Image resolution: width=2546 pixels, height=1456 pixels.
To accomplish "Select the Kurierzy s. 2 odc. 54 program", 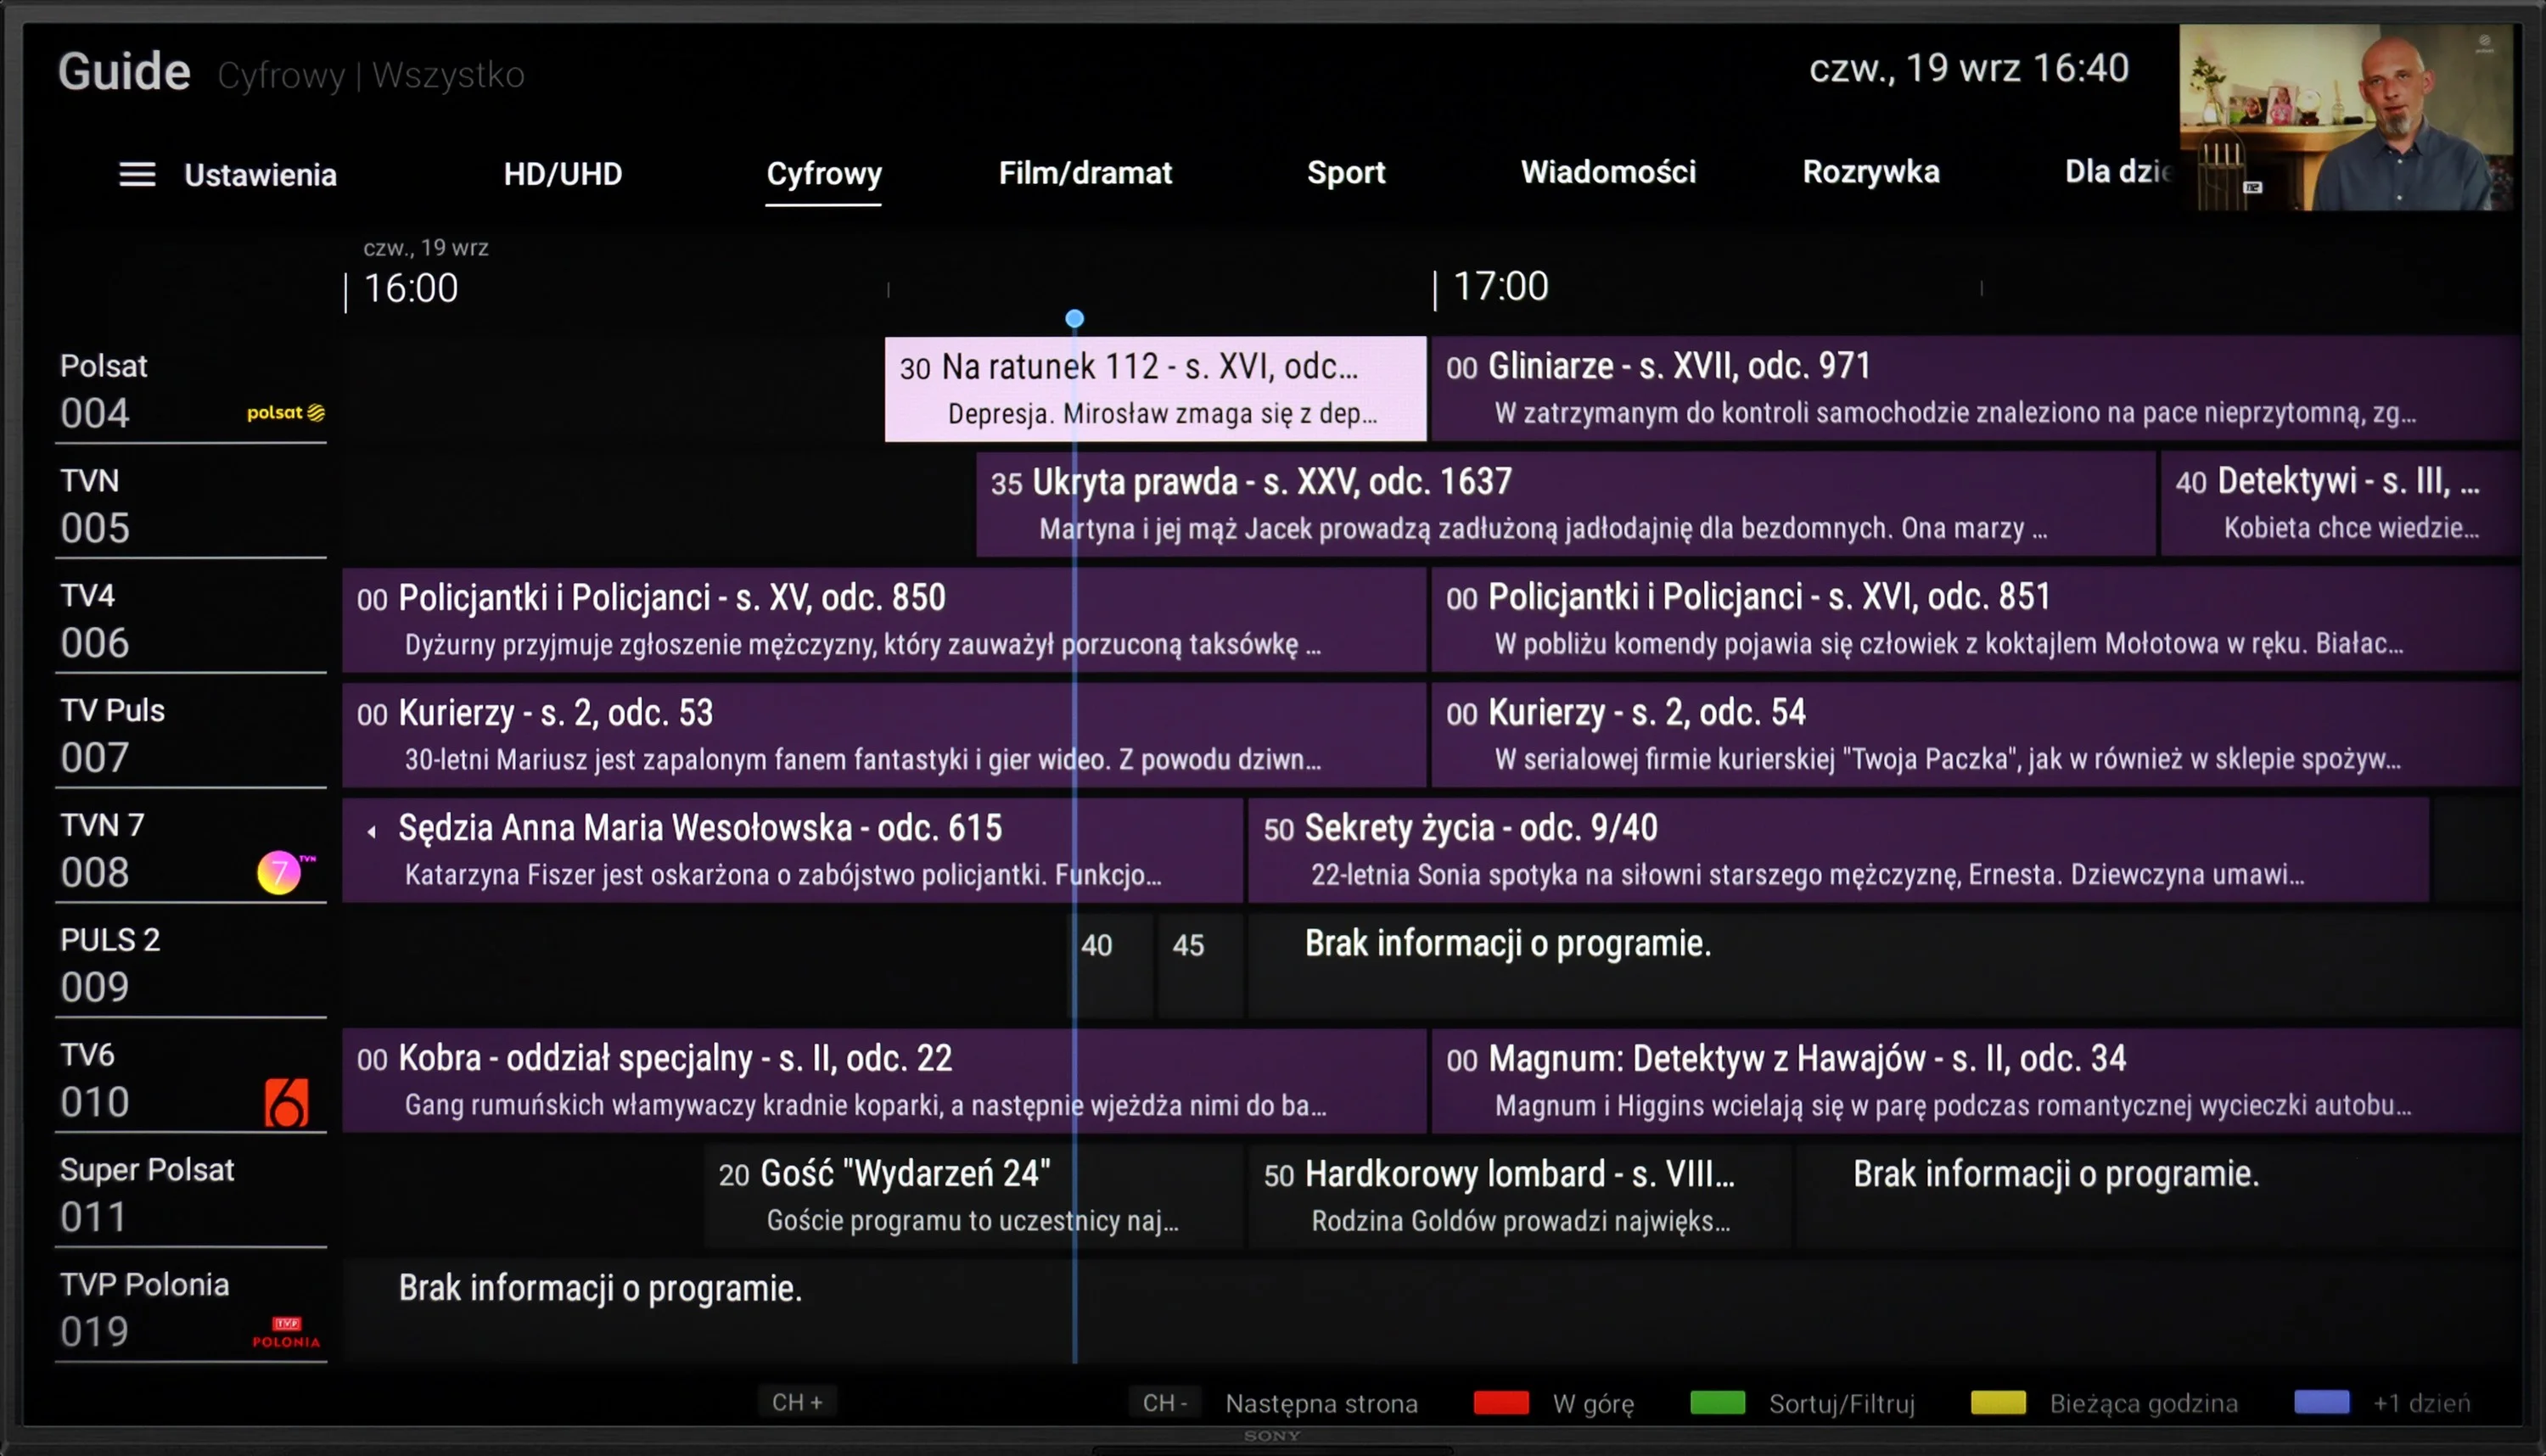I will pos(1975,735).
